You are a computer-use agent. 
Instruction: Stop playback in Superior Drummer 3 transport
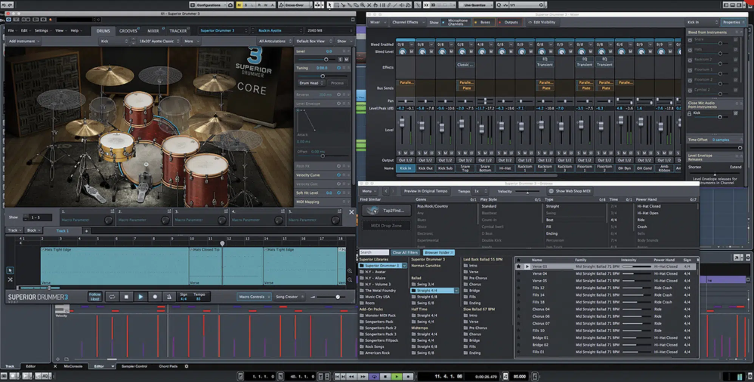coord(126,297)
